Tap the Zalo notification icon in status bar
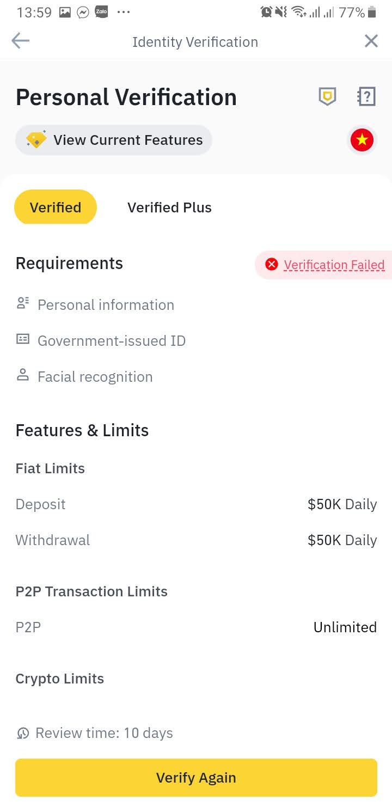Screen dimensions: 392x806 click(x=101, y=12)
